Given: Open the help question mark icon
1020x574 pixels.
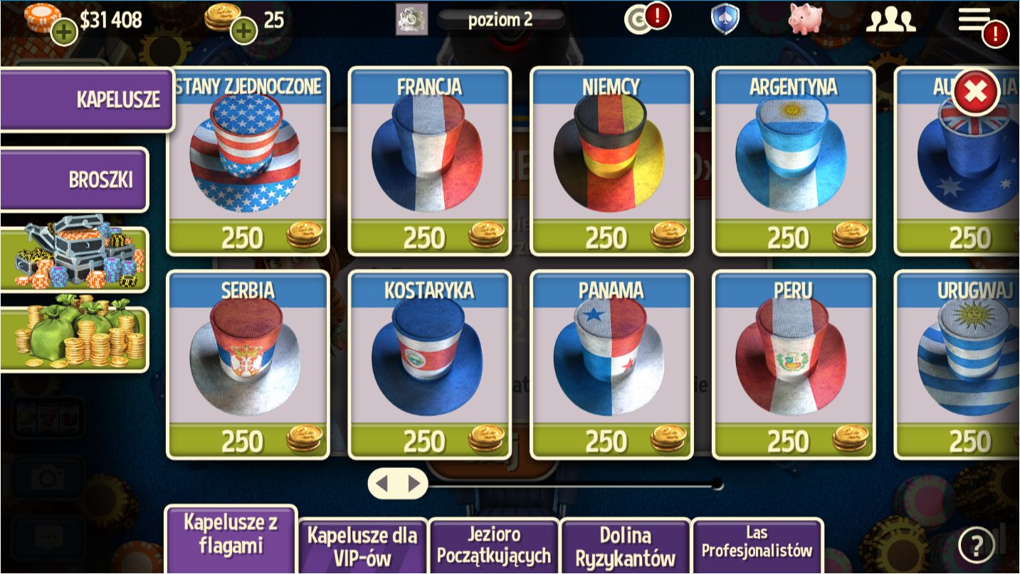Looking at the screenshot, I should tap(976, 546).
